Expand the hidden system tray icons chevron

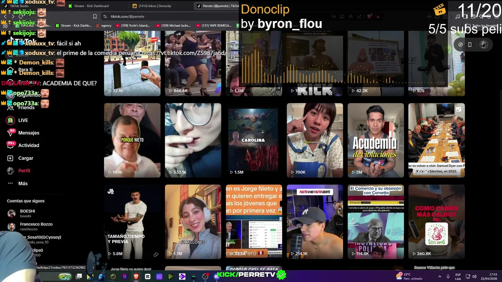coord(439,277)
